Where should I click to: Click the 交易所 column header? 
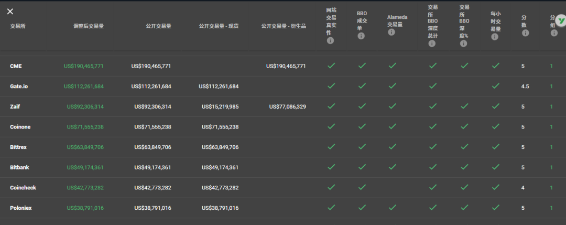pos(17,26)
